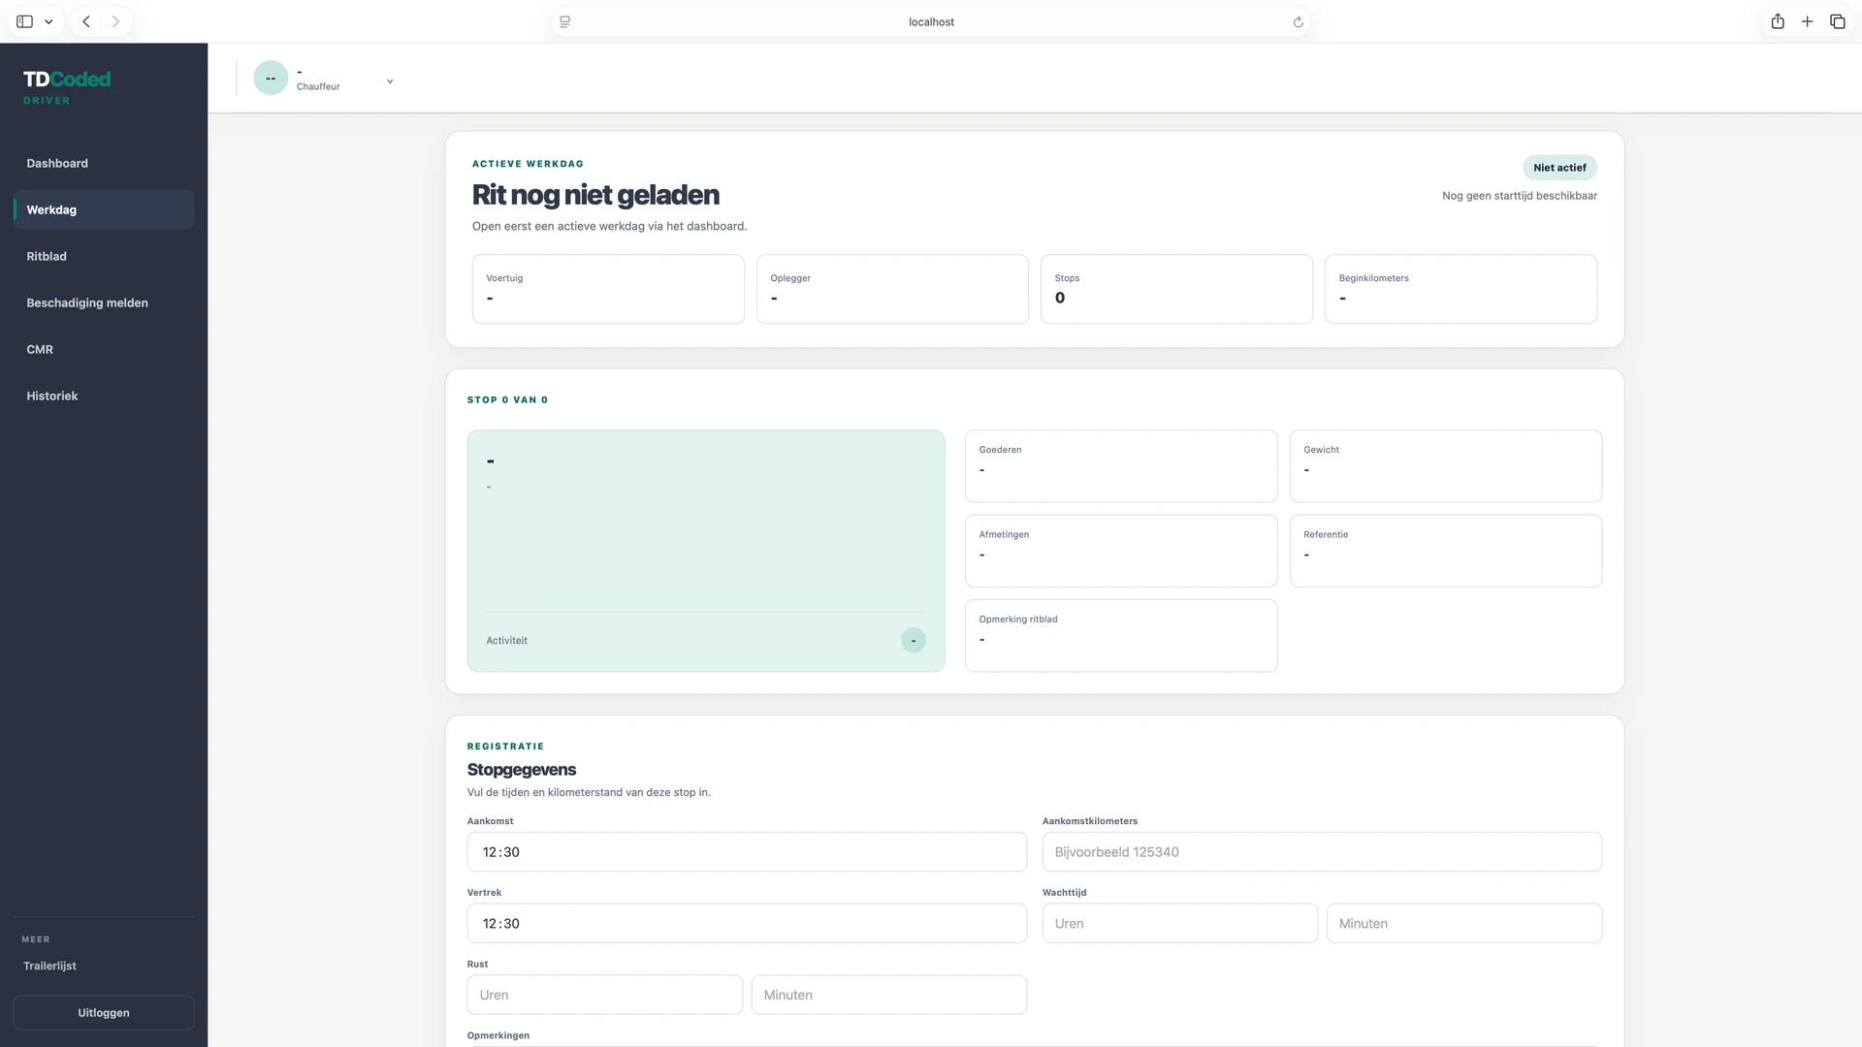Open the sidebar options chevron in Safari
This screenshot has width=1862, height=1047.
pos(48,21)
